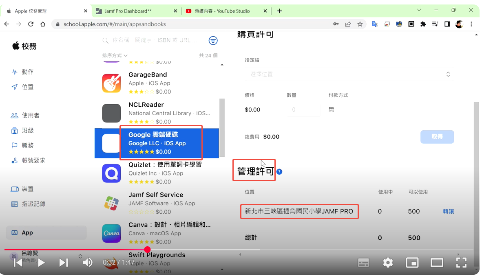Toggle video subtitles
This screenshot has height=276, width=482.
click(x=363, y=263)
